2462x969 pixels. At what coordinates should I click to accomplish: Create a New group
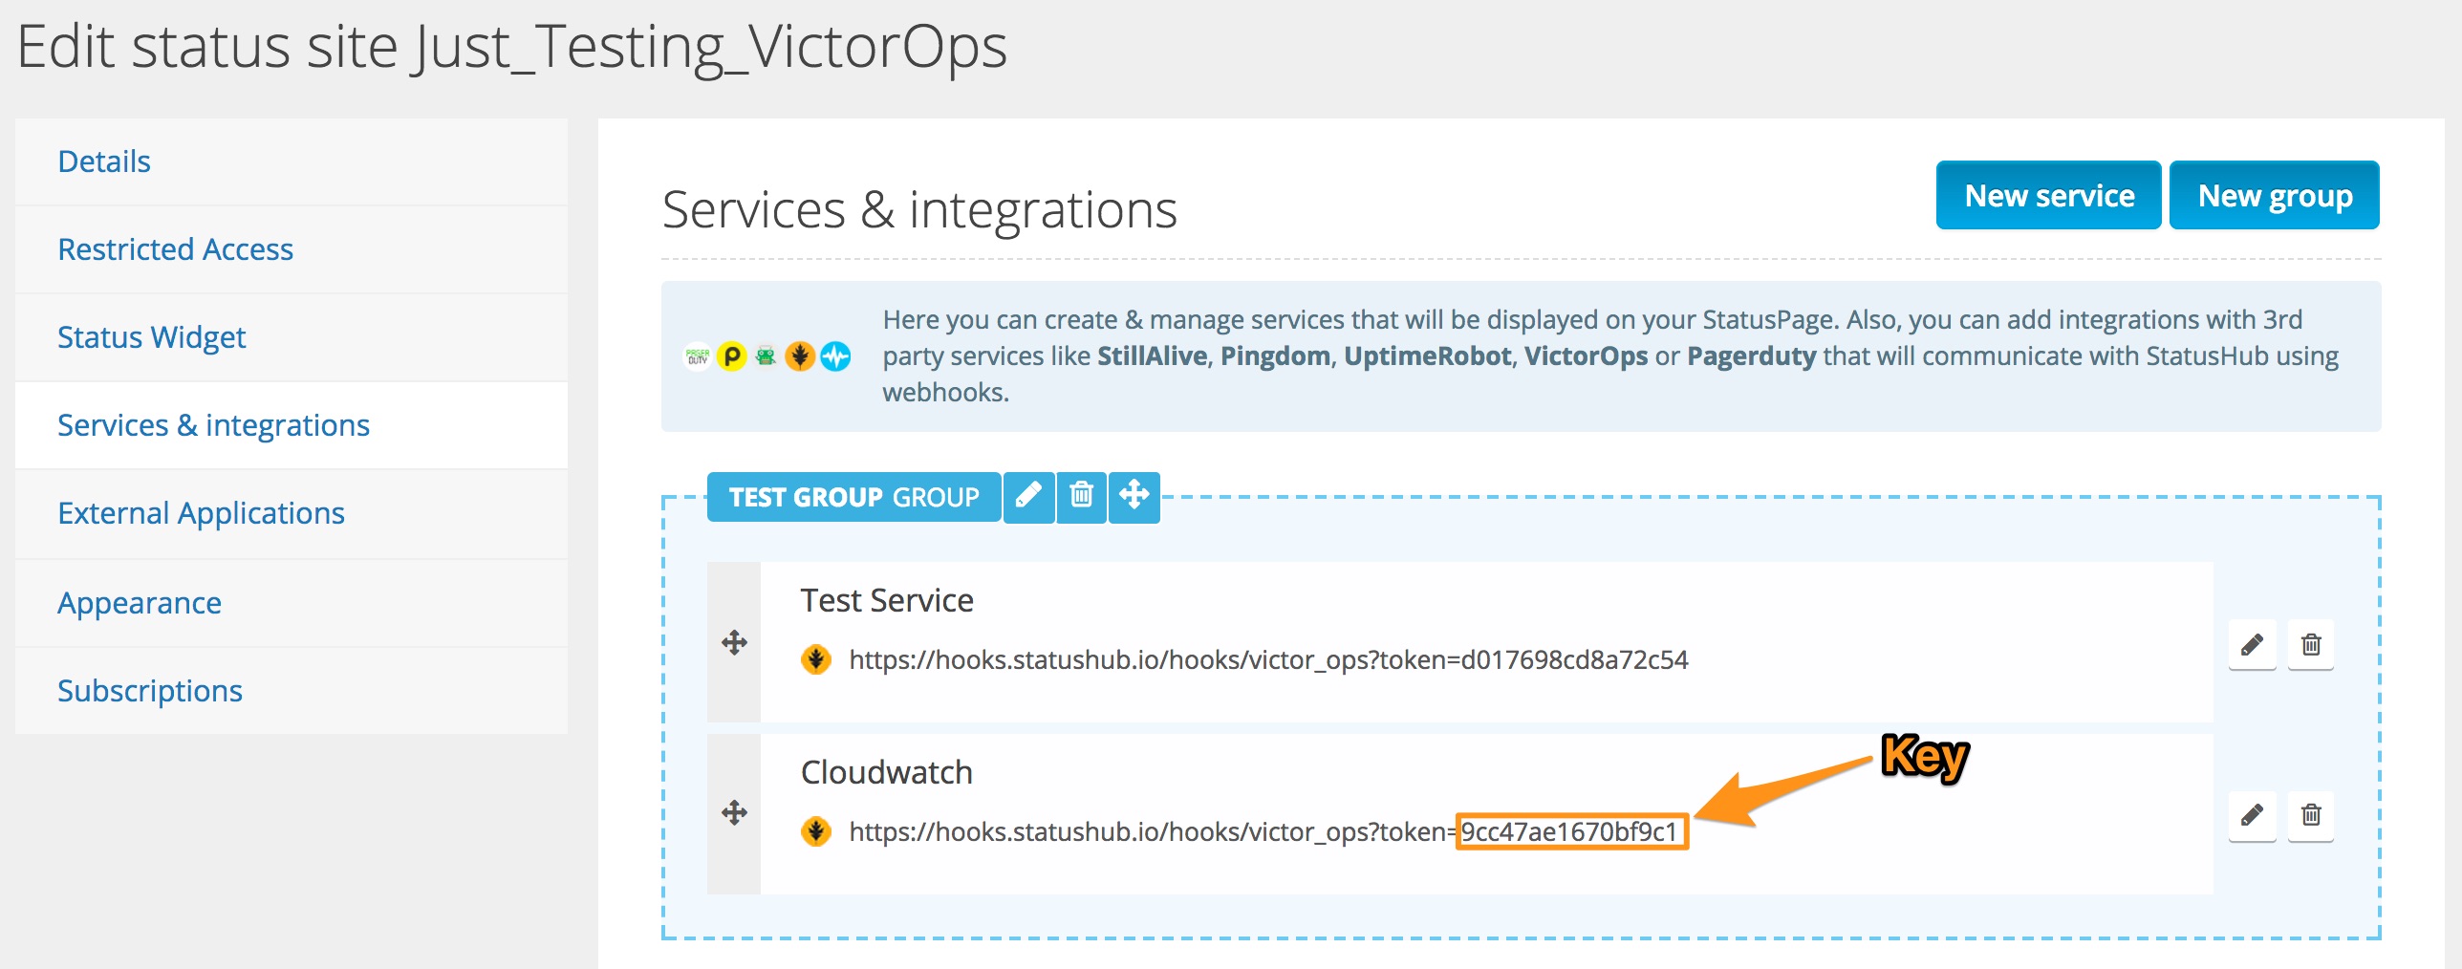pos(2274,195)
